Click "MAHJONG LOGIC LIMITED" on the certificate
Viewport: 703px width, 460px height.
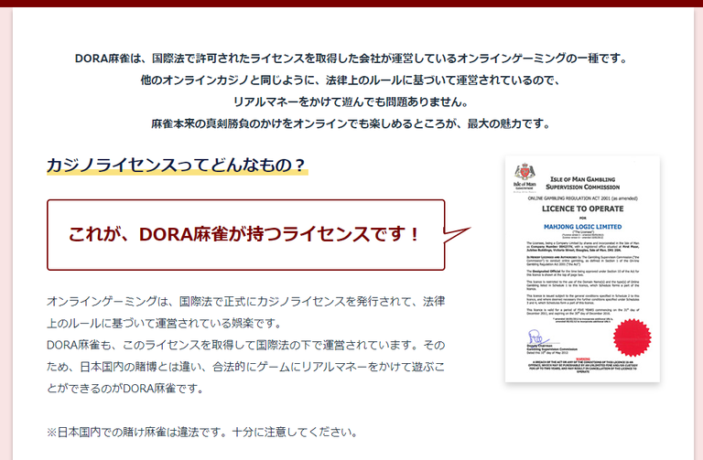(582, 227)
